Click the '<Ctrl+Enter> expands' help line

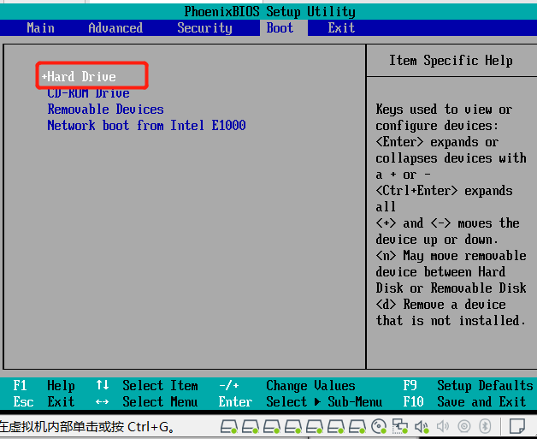click(x=444, y=191)
